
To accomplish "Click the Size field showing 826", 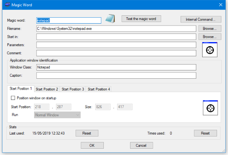I will (x=103, y=107).
